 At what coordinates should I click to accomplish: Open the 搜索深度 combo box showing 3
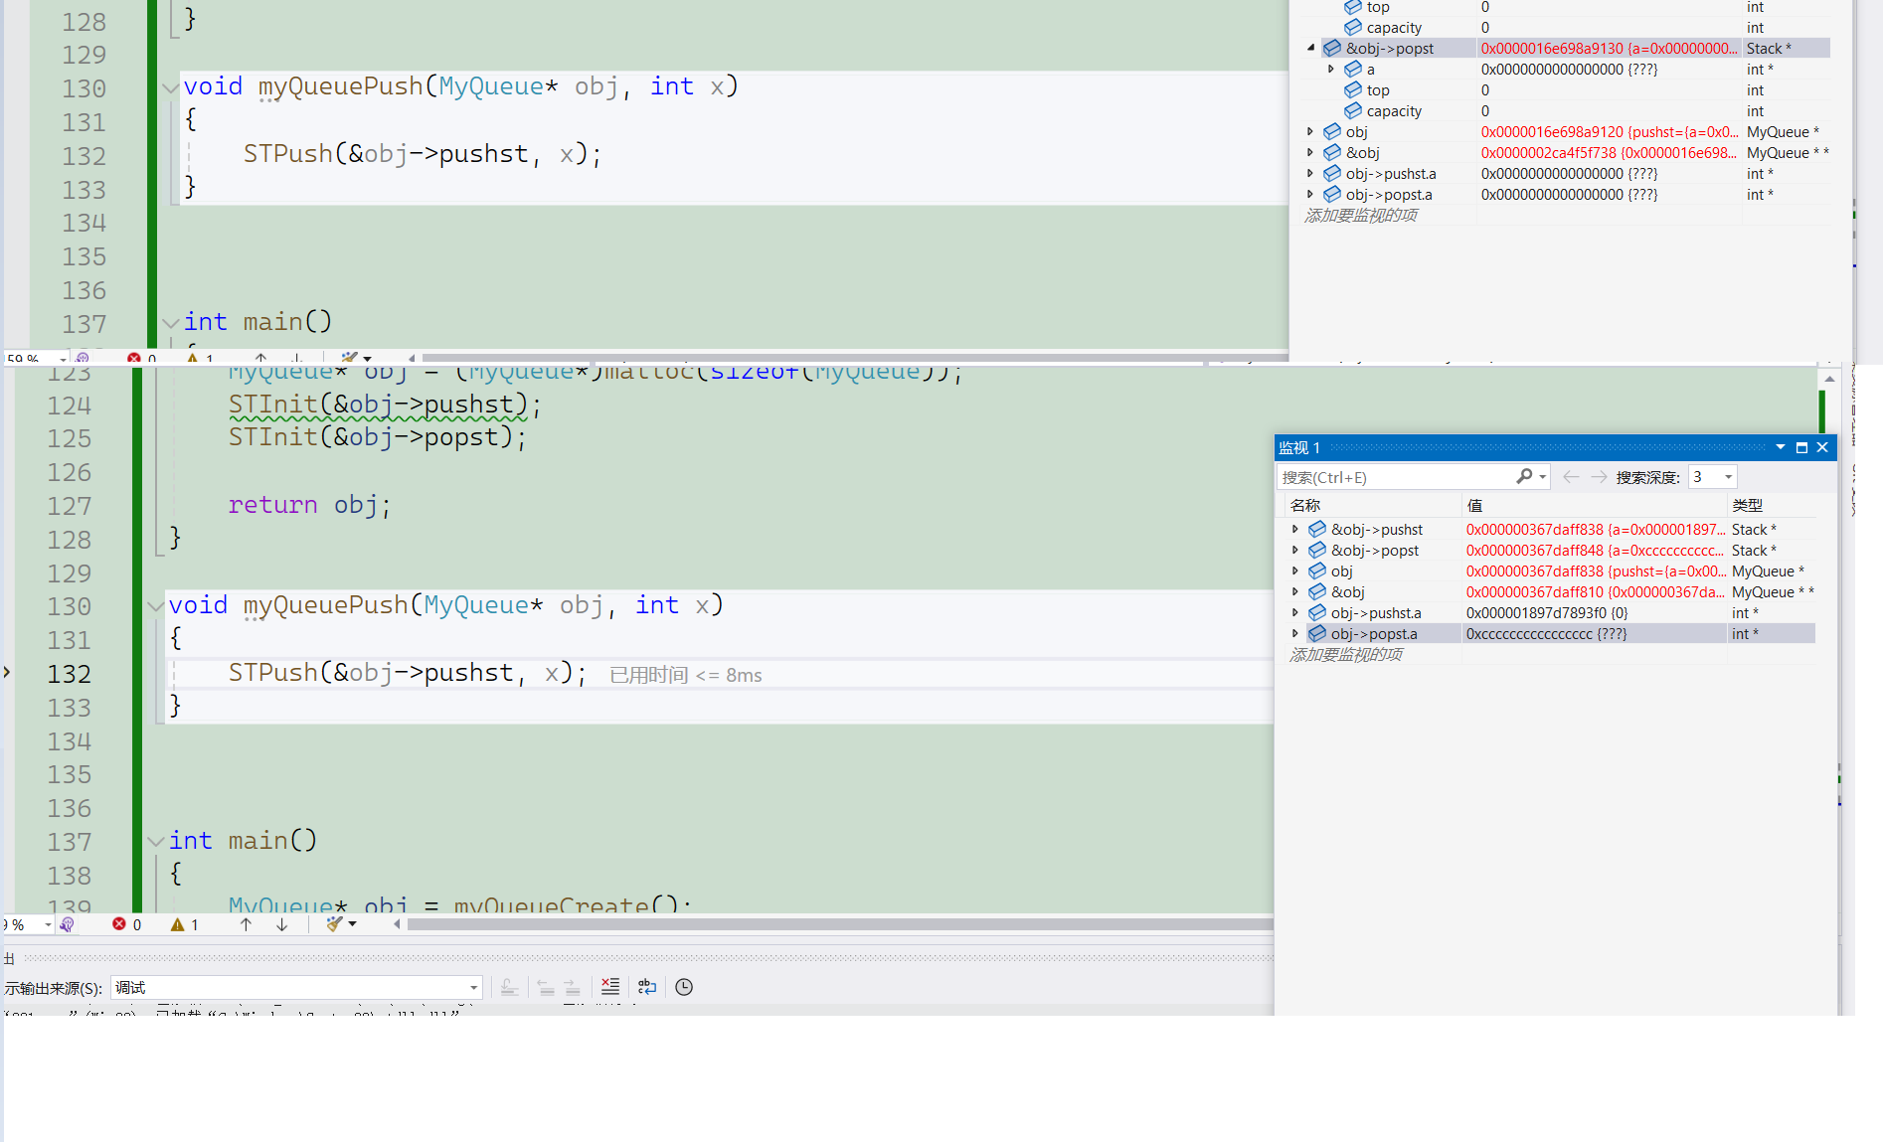[1713, 477]
